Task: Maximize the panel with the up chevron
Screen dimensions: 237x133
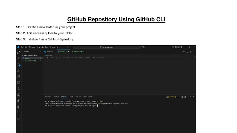Action: [x=190, y=97]
